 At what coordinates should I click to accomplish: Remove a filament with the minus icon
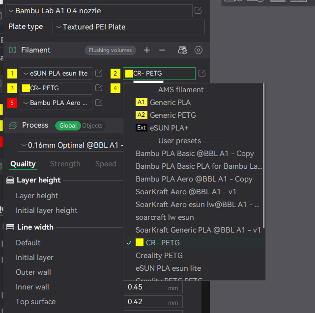coord(162,50)
